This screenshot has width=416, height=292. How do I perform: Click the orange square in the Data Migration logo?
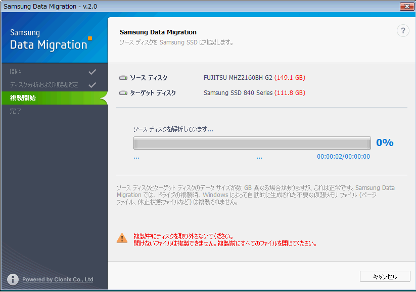[x=90, y=38]
